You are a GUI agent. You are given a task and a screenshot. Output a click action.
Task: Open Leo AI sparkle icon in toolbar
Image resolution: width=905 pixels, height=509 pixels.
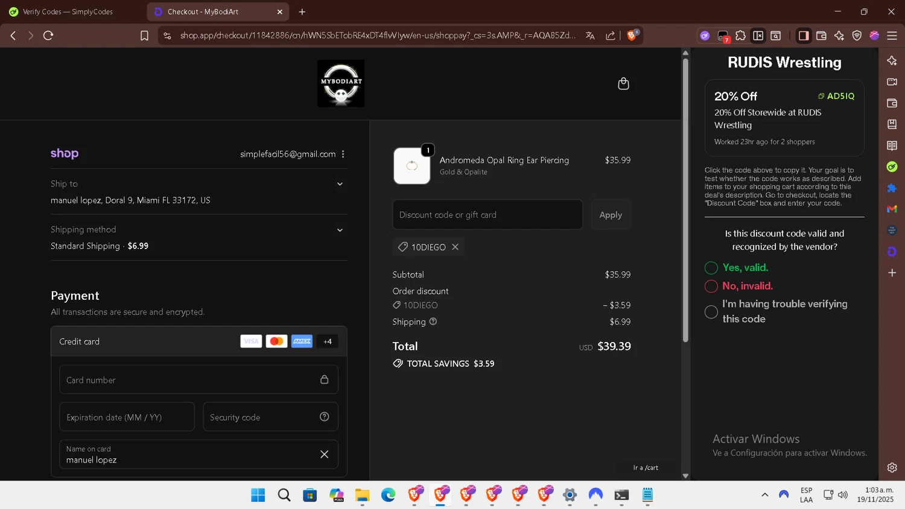839,36
